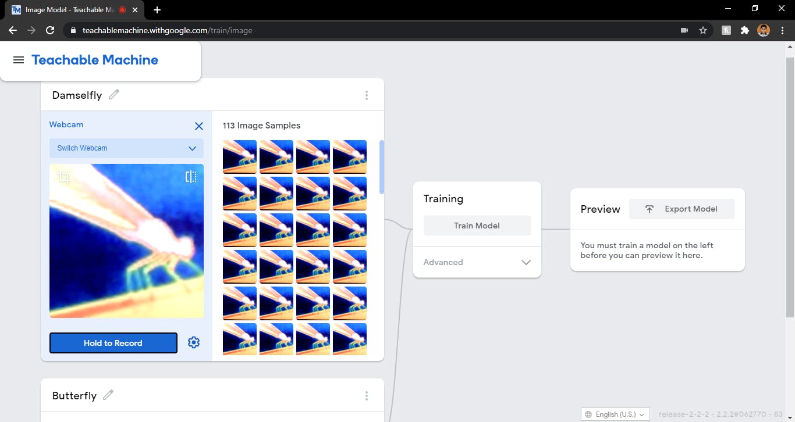This screenshot has width=795, height=422.
Task: Click the 'You must train a model' message
Action: (x=647, y=251)
